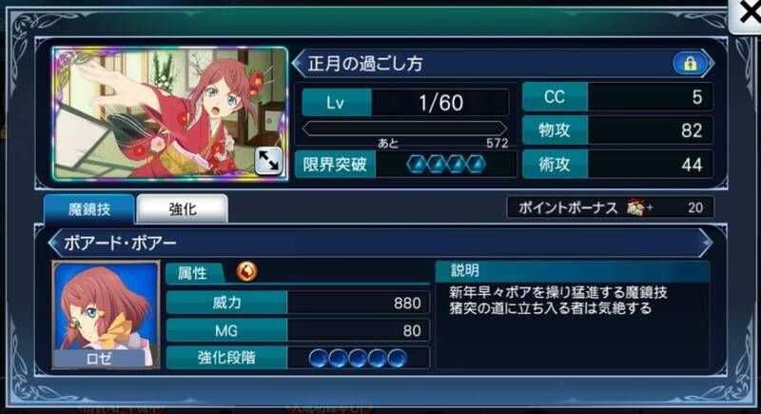Click the fire attribute element icon

(246, 271)
